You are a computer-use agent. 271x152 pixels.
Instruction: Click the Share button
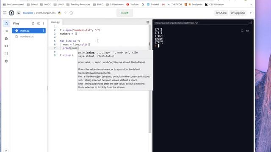tap(221, 13)
